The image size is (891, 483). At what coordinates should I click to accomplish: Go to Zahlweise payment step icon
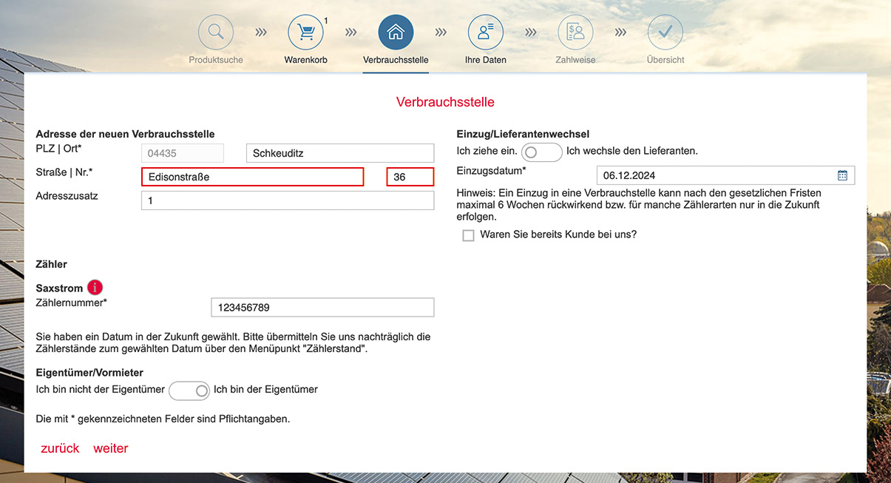[575, 33]
